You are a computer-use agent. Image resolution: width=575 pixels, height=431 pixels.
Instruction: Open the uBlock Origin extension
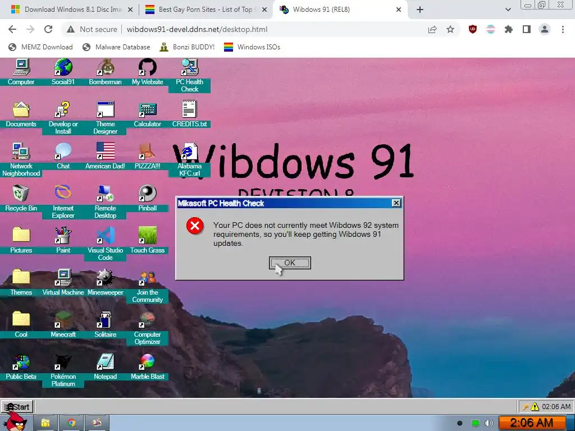(x=473, y=29)
